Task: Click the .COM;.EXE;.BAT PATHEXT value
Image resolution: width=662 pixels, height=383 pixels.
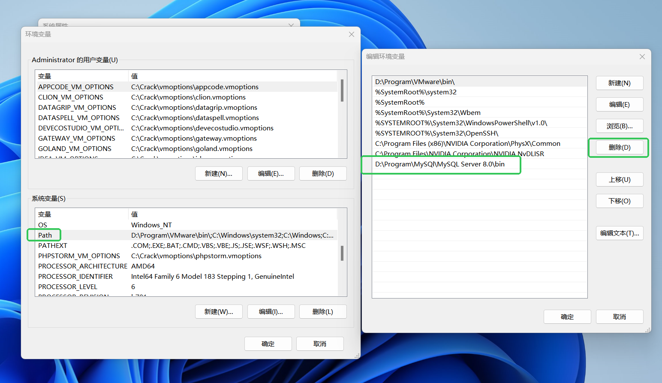Action: 218,246
